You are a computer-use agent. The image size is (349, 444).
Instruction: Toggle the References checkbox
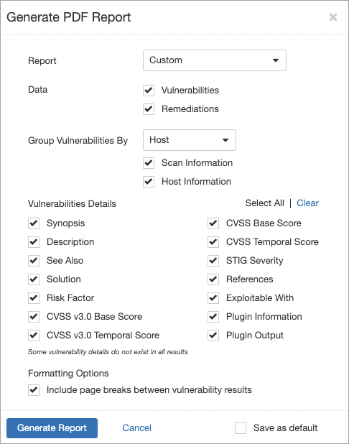[x=213, y=279]
